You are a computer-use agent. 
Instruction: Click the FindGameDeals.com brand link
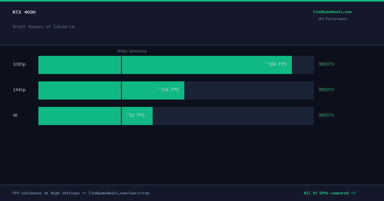[x=332, y=12]
